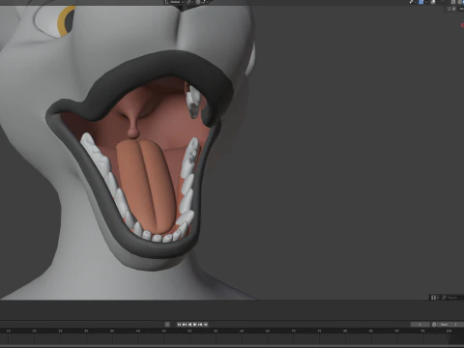Click the Search field at viewport corner
The image size is (464, 348).
pos(452,298)
